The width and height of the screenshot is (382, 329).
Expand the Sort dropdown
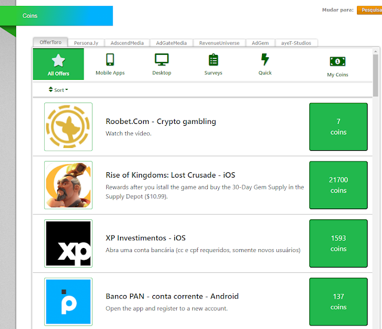tap(58, 90)
